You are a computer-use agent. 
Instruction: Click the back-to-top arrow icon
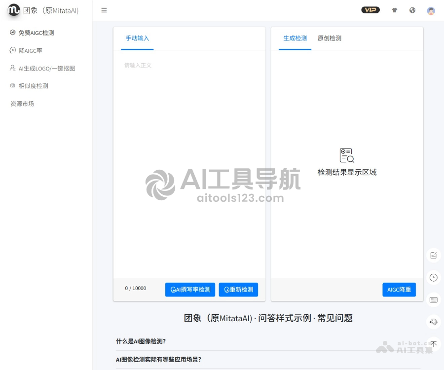click(434, 344)
